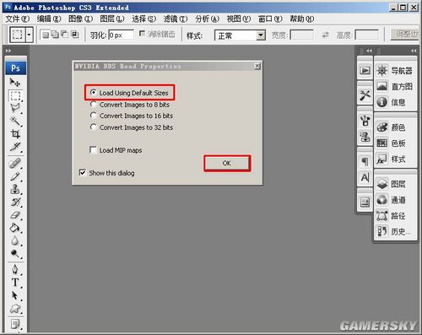Open the Navigator (导航器) panel

point(394,70)
